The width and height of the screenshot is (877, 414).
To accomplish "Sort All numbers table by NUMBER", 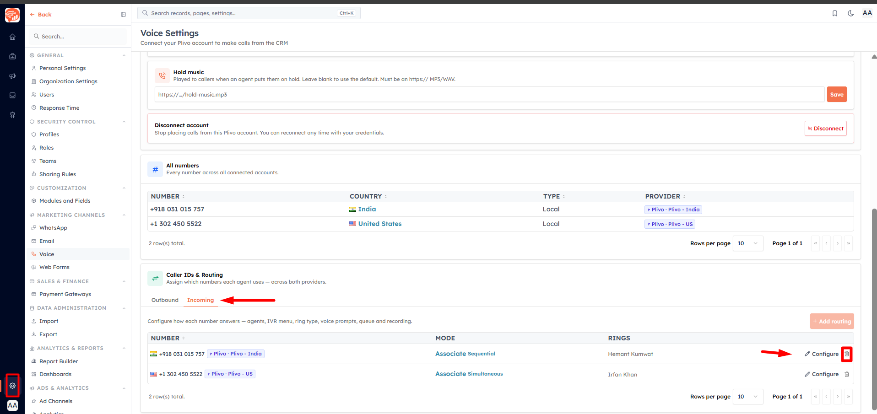I will pos(168,196).
